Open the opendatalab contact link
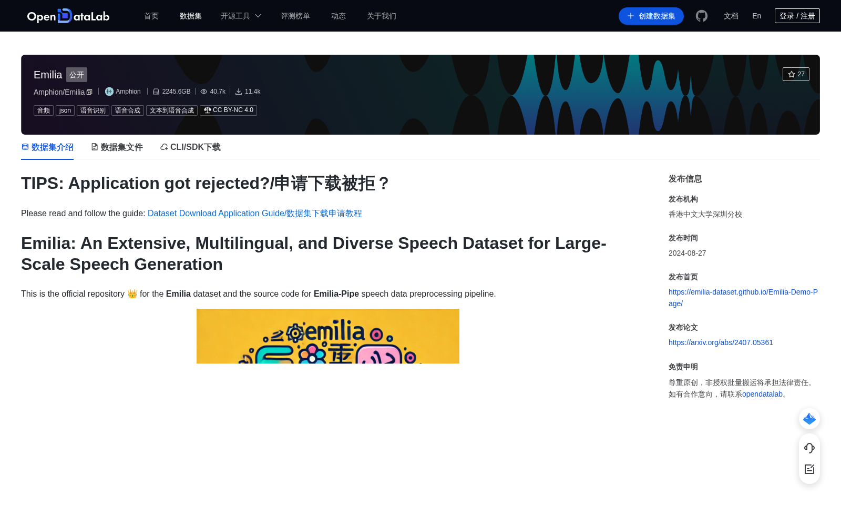 pos(763,394)
